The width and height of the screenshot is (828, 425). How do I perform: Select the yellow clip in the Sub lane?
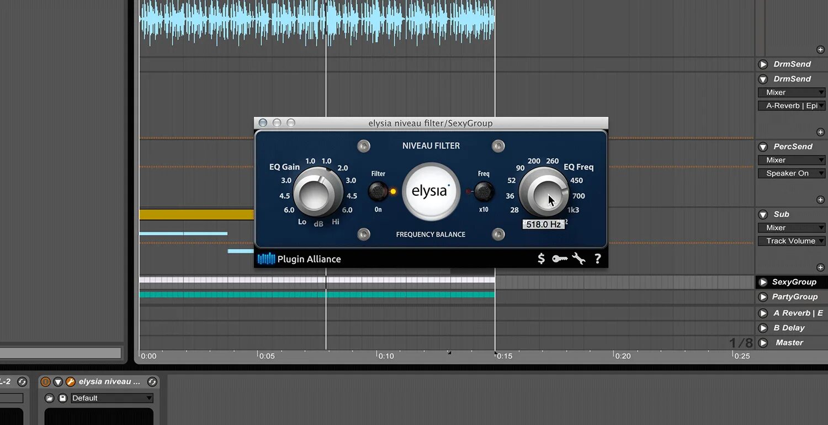click(197, 214)
